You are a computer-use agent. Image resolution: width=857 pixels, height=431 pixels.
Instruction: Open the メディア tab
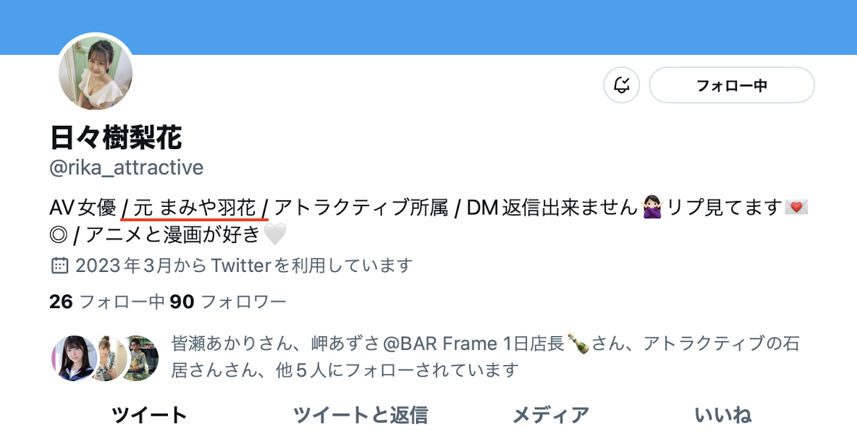pos(550,415)
